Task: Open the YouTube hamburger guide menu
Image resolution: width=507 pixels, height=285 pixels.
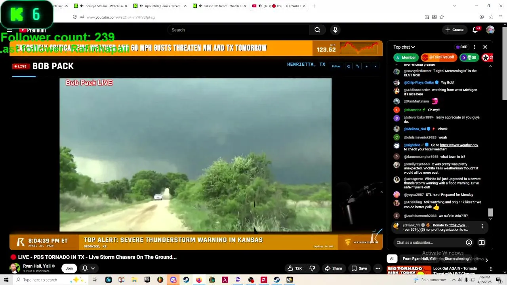Action: [x=10, y=30]
